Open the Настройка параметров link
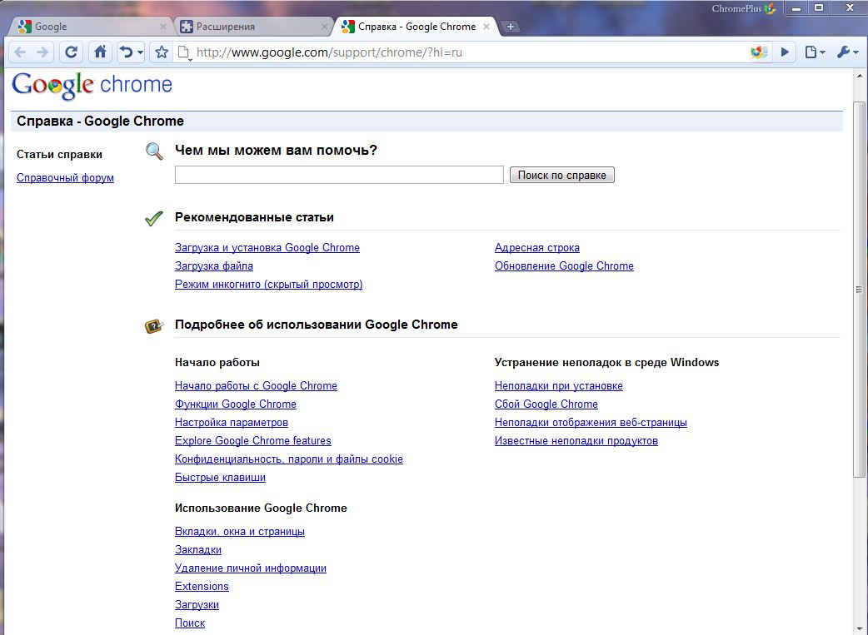The height and width of the screenshot is (635, 868). coord(232,423)
